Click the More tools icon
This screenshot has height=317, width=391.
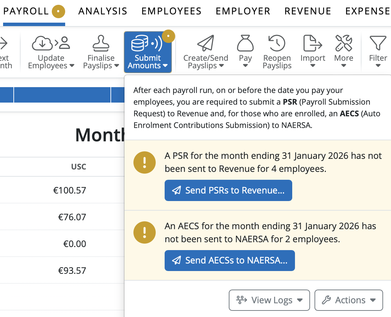(x=344, y=43)
